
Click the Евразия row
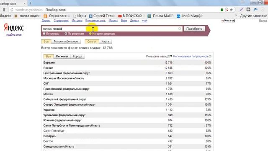point(127,62)
